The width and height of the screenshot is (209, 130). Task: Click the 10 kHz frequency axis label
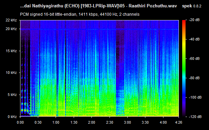point(11,73)
